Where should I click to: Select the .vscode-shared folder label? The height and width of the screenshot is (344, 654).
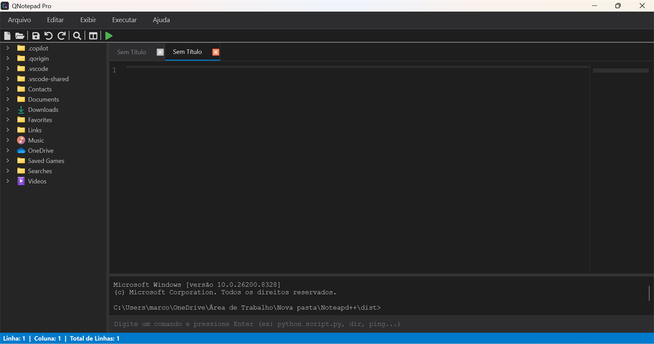(48, 79)
